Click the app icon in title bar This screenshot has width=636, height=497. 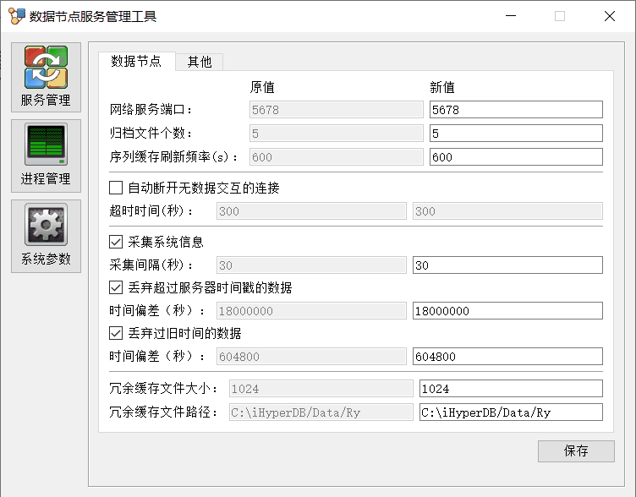(x=16, y=16)
